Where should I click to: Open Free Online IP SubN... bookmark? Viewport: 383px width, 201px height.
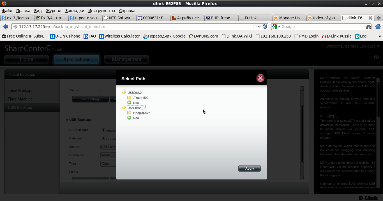[x=24, y=36]
